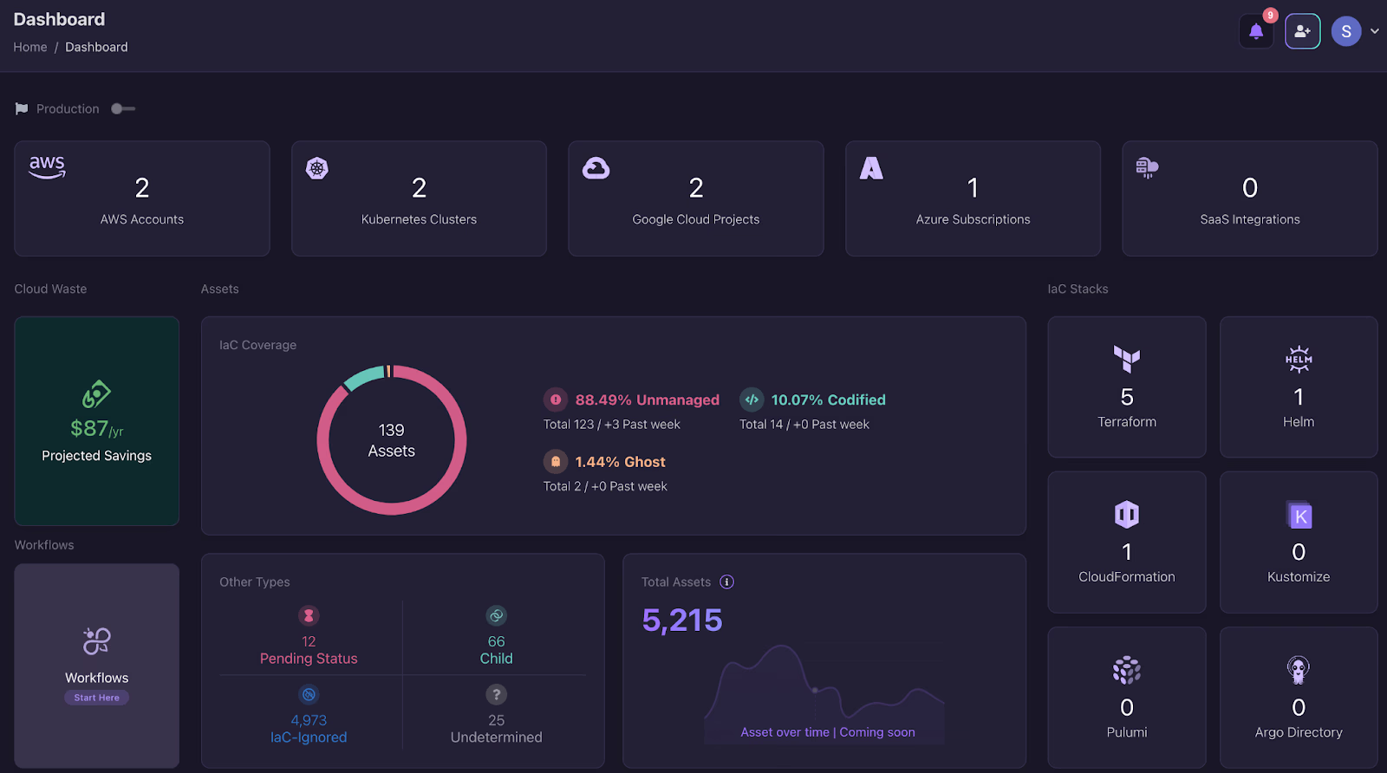Viewport: 1387px width, 773px height.
Task: Click the IaC Stacks section label
Action: pos(1078,289)
